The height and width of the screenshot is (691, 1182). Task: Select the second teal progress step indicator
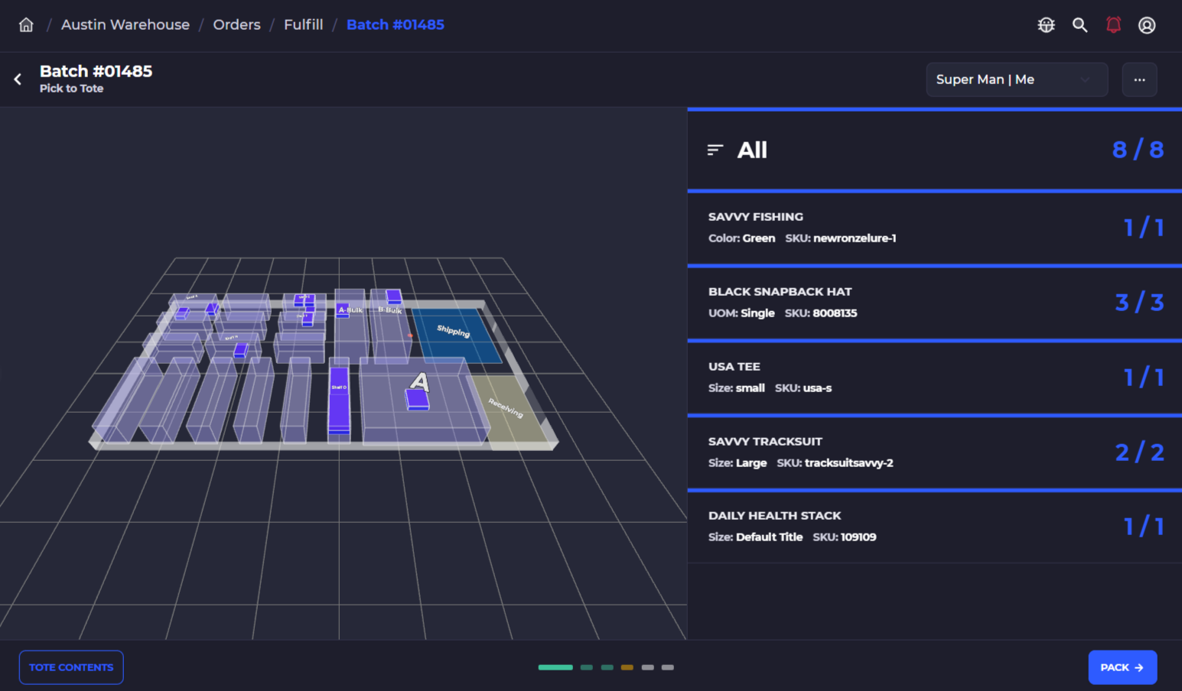point(586,667)
